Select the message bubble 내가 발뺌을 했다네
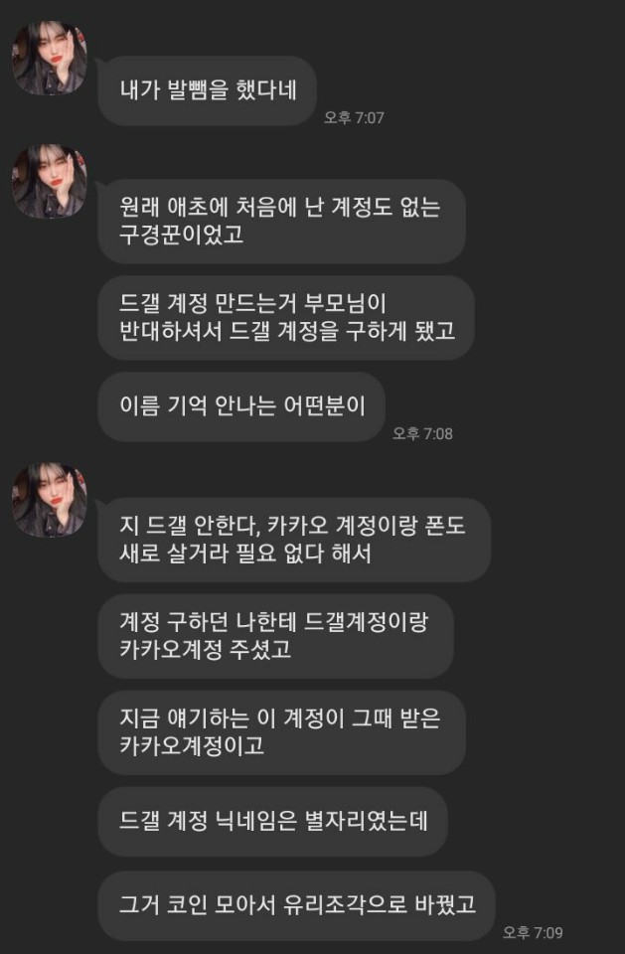The image size is (625, 954). click(x=208, y=90)
